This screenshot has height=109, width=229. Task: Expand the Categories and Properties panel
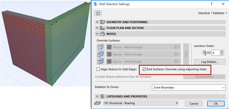pyautogui.click(x=97, y=96)
